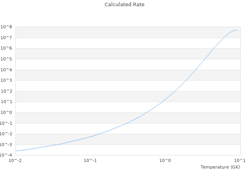Click the "Calculated Rate" chart title
Viewport: 248px width, 186px height.
(124, 5)
